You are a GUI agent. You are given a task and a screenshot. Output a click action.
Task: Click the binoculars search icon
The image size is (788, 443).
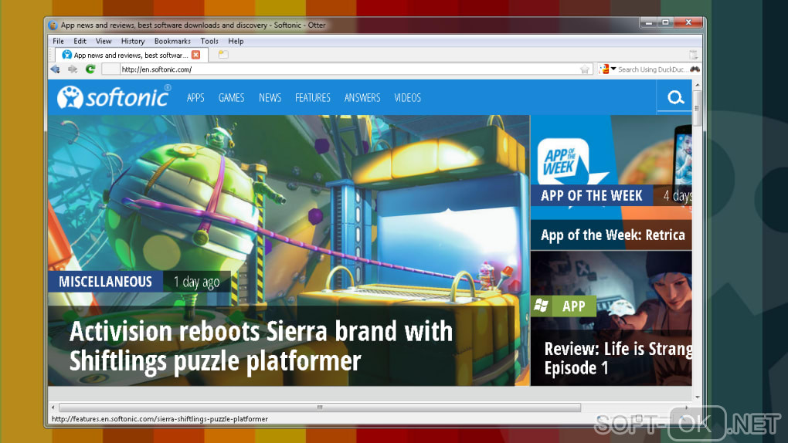(695, 69)
